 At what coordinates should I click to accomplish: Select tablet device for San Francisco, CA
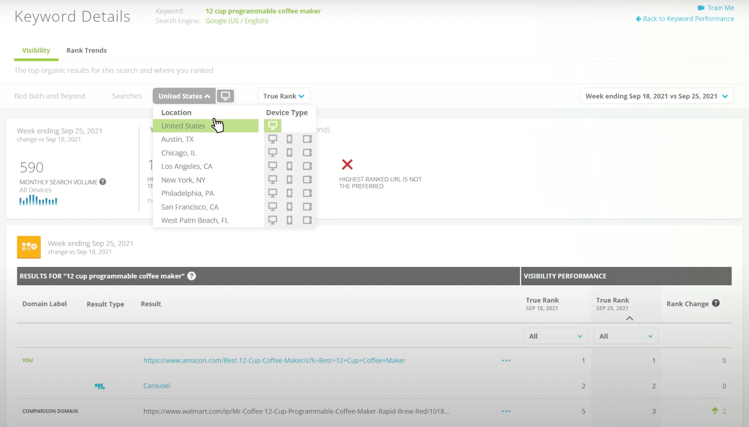click(307, 206)
